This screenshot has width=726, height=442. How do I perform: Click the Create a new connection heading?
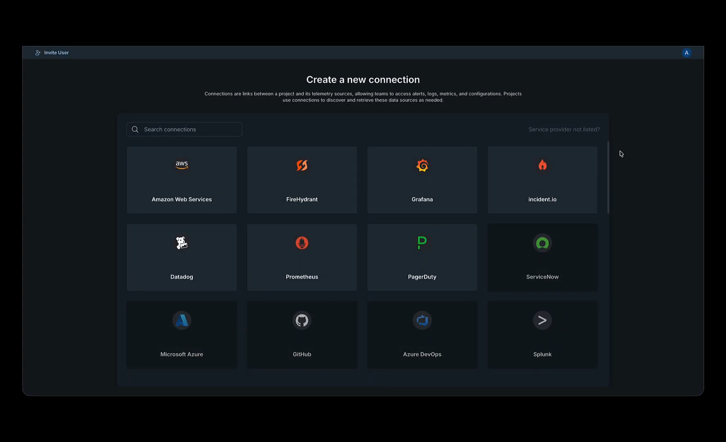click(x=363, y=79)
